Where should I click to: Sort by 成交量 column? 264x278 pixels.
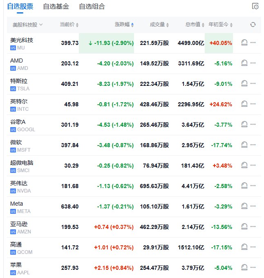click(x=159, y=25)
